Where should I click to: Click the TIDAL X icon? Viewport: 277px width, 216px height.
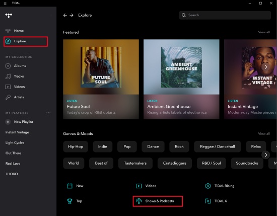pos(208,201)
